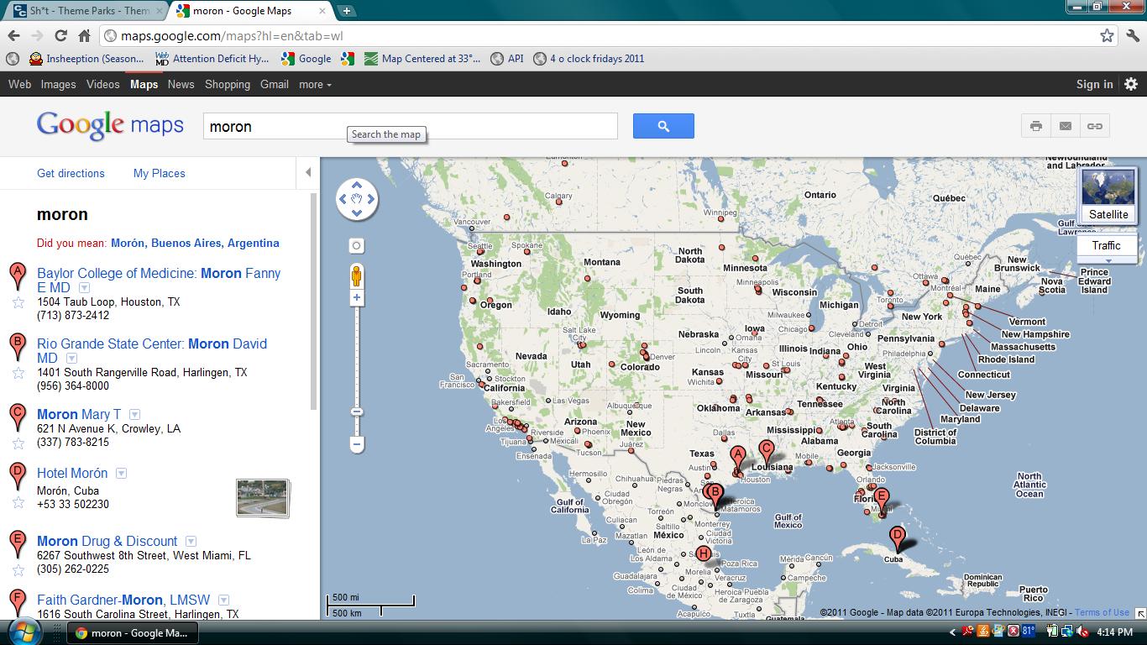Go to browser home page icon

[84, 35]
